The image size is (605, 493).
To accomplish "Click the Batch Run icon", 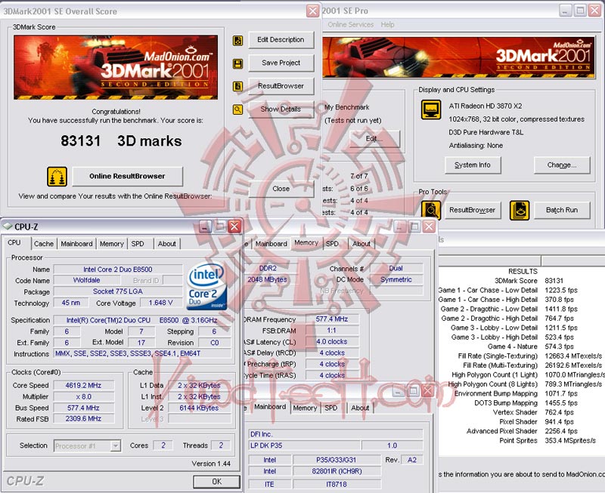I will tap(520, 211).
